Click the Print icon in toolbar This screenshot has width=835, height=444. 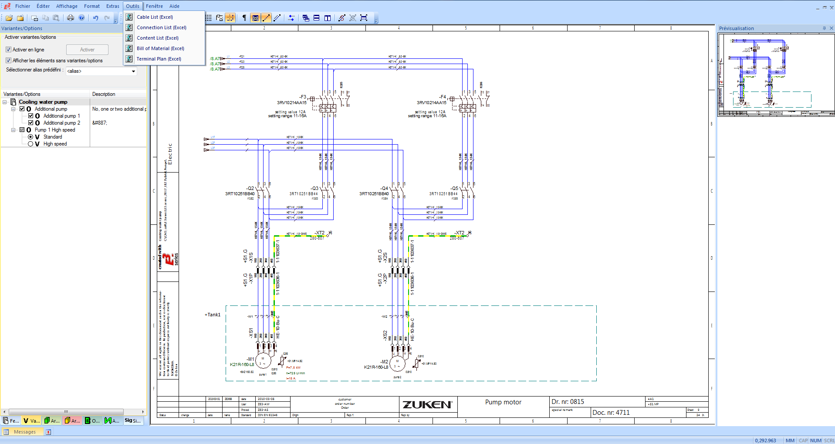pos(71,18)
